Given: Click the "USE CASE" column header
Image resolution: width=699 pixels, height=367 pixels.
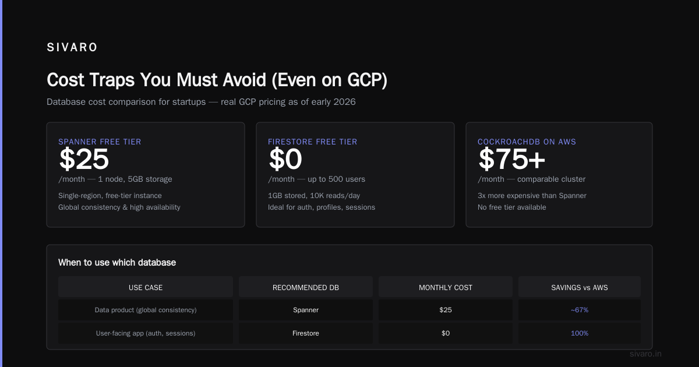Looking at the screenshot, I should 146,288.
